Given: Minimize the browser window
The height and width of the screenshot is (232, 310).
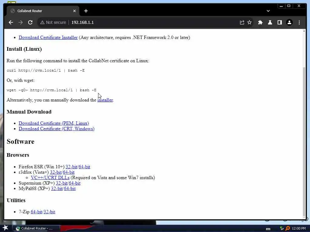Looking at the screenshot, I should tap(281, 6).
